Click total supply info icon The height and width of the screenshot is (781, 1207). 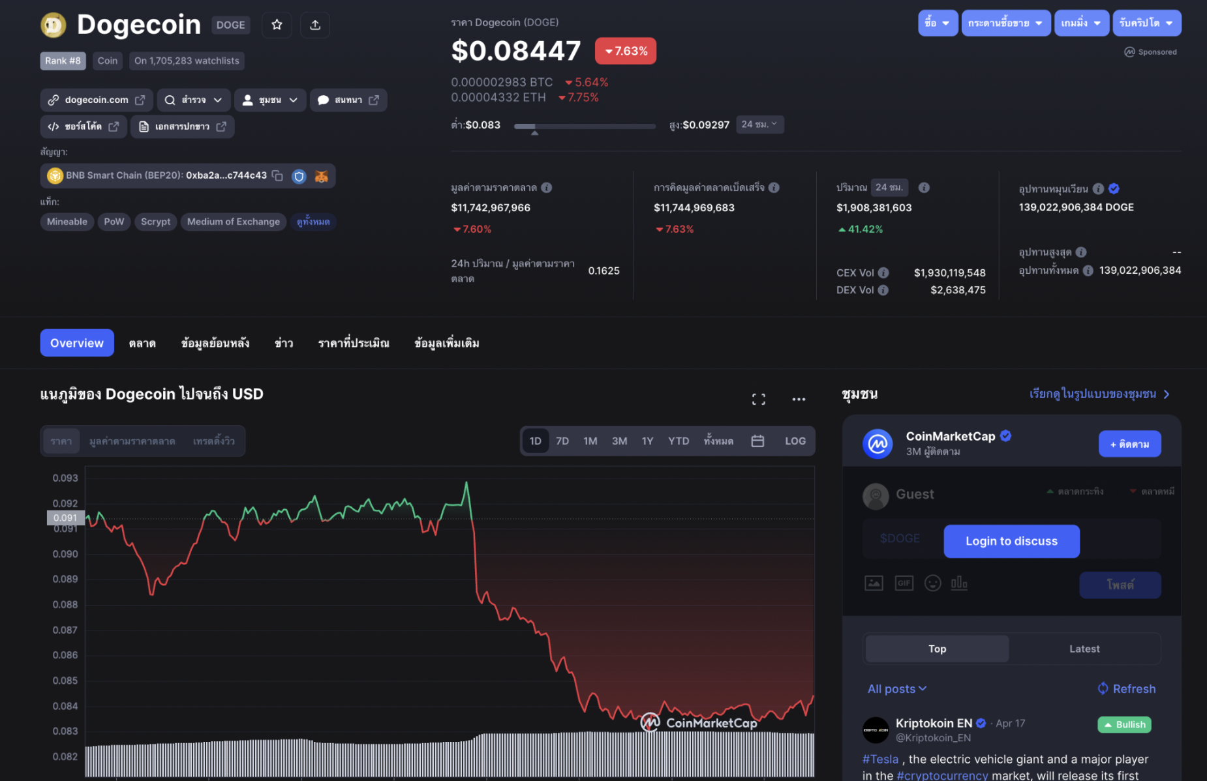1088,271
